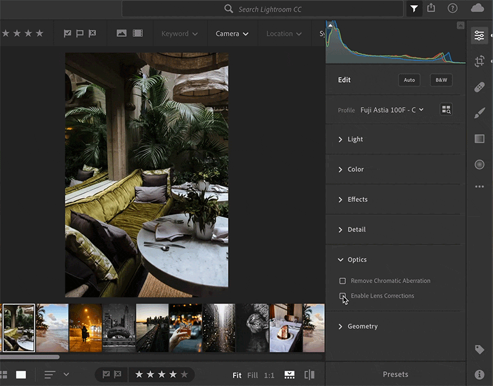Click the B&W button
Image resolution: width=493 pixels, height=386 pixels.
[441, 80]
